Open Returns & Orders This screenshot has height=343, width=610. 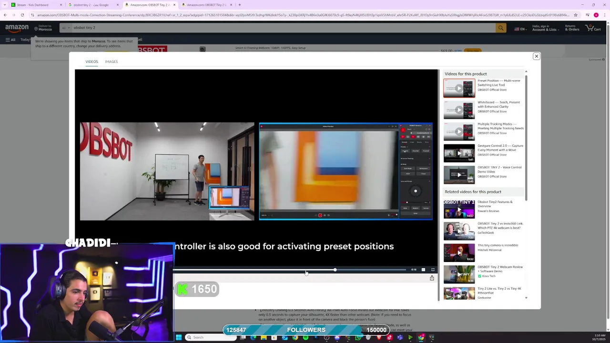pos(572,28)
